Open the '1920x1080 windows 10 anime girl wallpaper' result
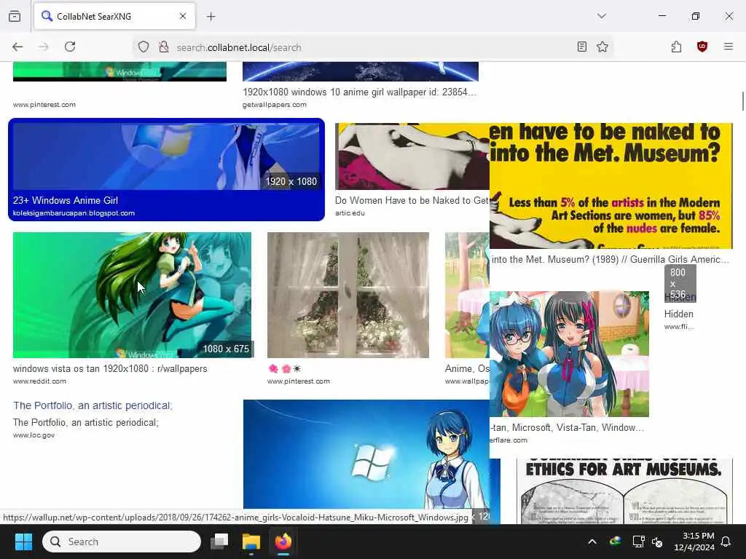746x559 pixels. tap(360, 92)
